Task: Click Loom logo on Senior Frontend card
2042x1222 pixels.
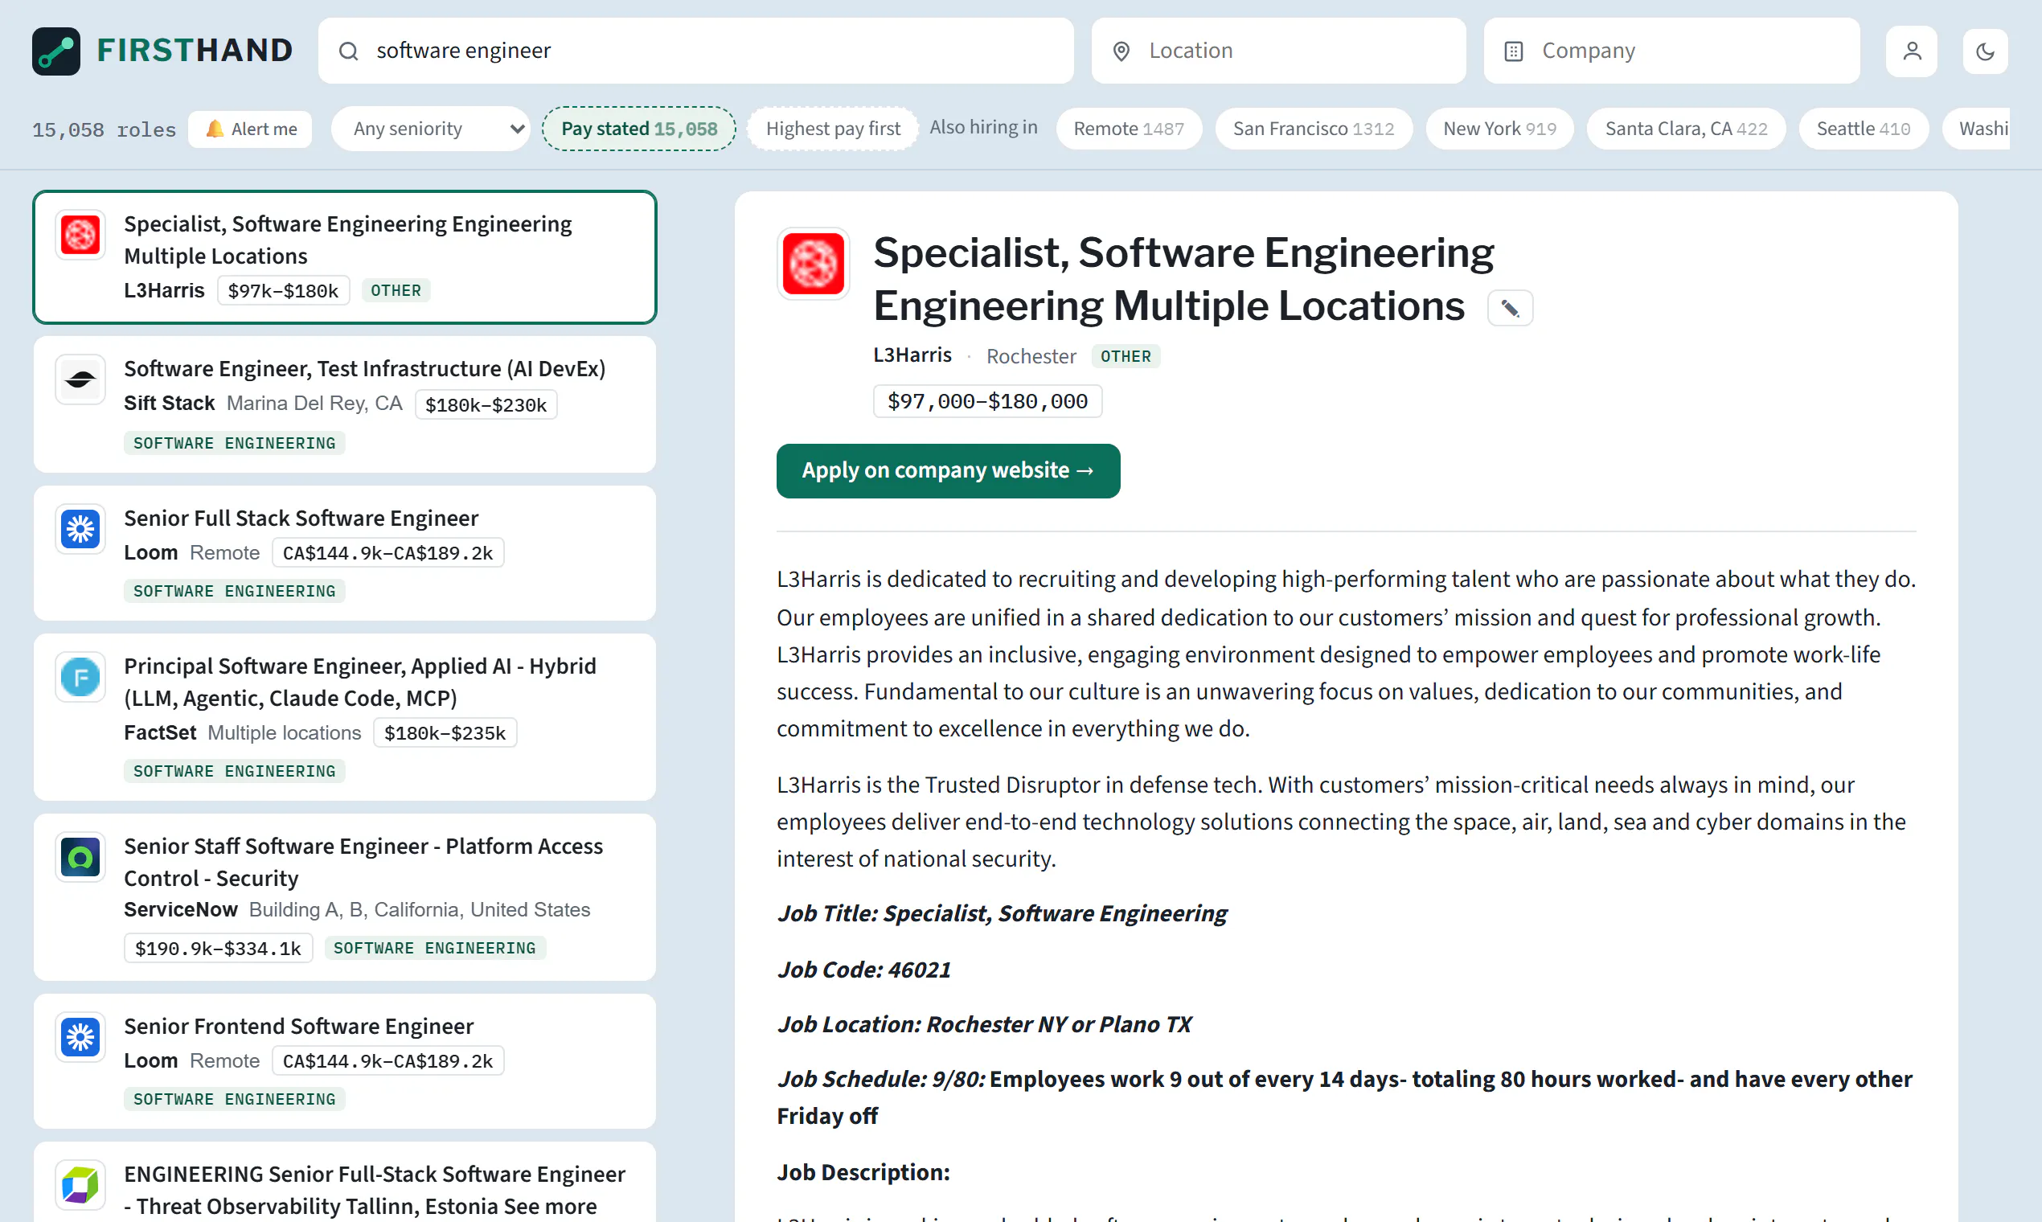Action: coord(80,1037)
